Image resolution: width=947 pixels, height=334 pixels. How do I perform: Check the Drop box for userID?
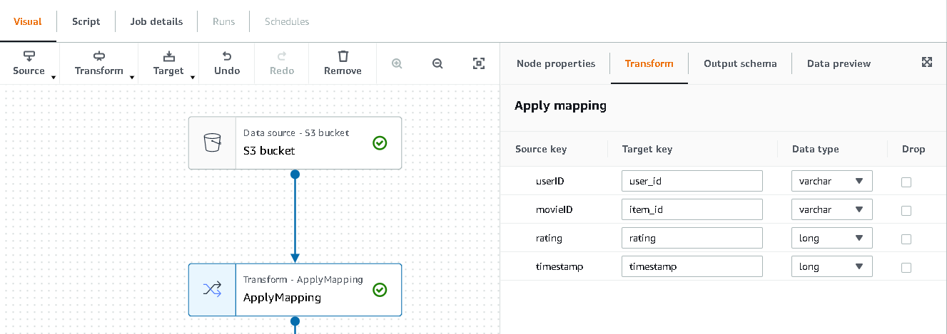coord(906,182)
